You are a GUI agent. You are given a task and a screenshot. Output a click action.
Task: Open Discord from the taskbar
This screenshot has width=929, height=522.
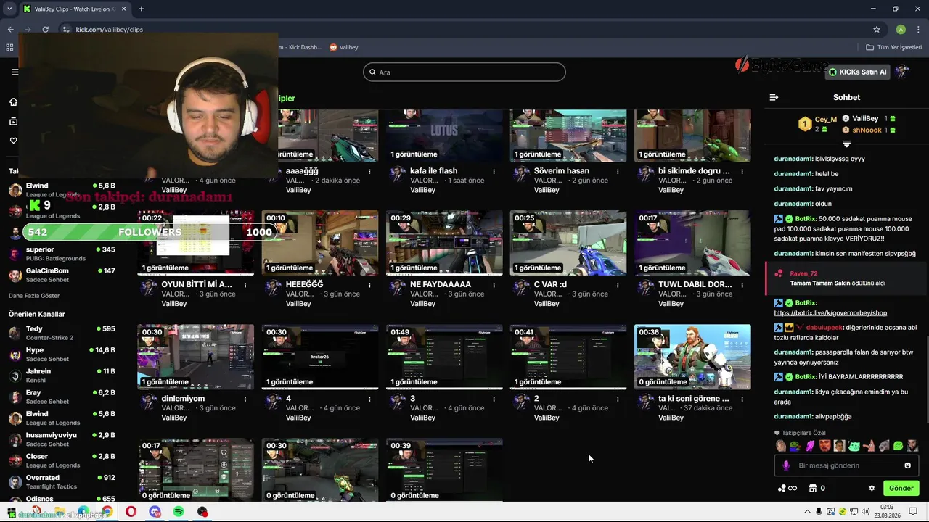coord(155,512)
